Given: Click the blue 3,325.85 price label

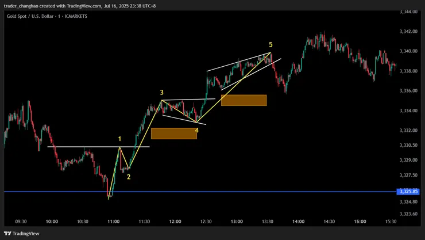Looking at the screenshot, I should point(408,192).
